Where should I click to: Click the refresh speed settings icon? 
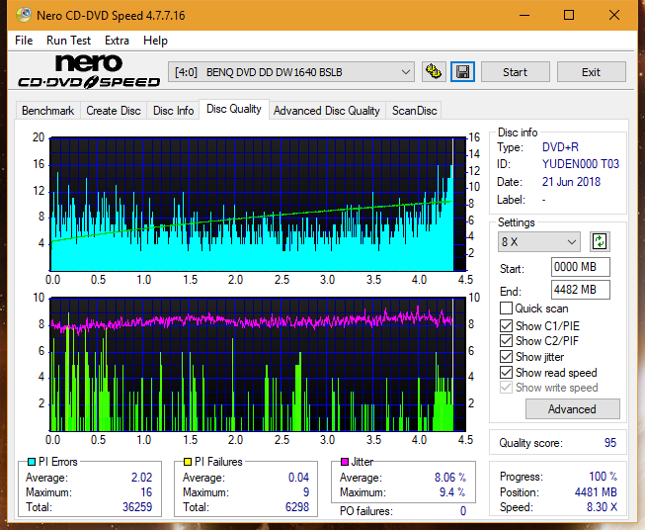pyautogui.click(x=600, y=241)
